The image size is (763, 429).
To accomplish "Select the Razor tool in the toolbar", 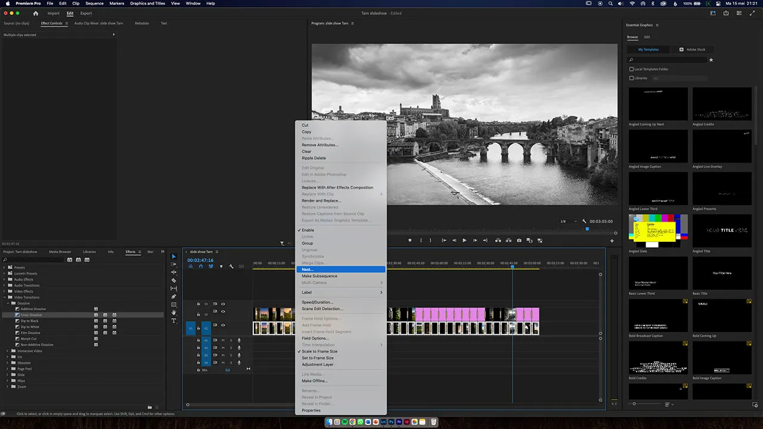I will [173, 280].
